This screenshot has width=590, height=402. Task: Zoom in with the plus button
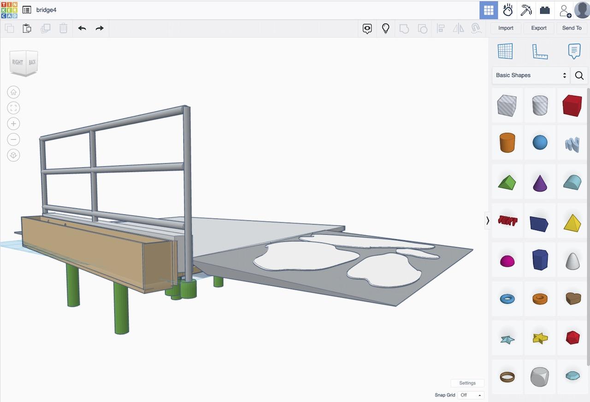[13, 124]
